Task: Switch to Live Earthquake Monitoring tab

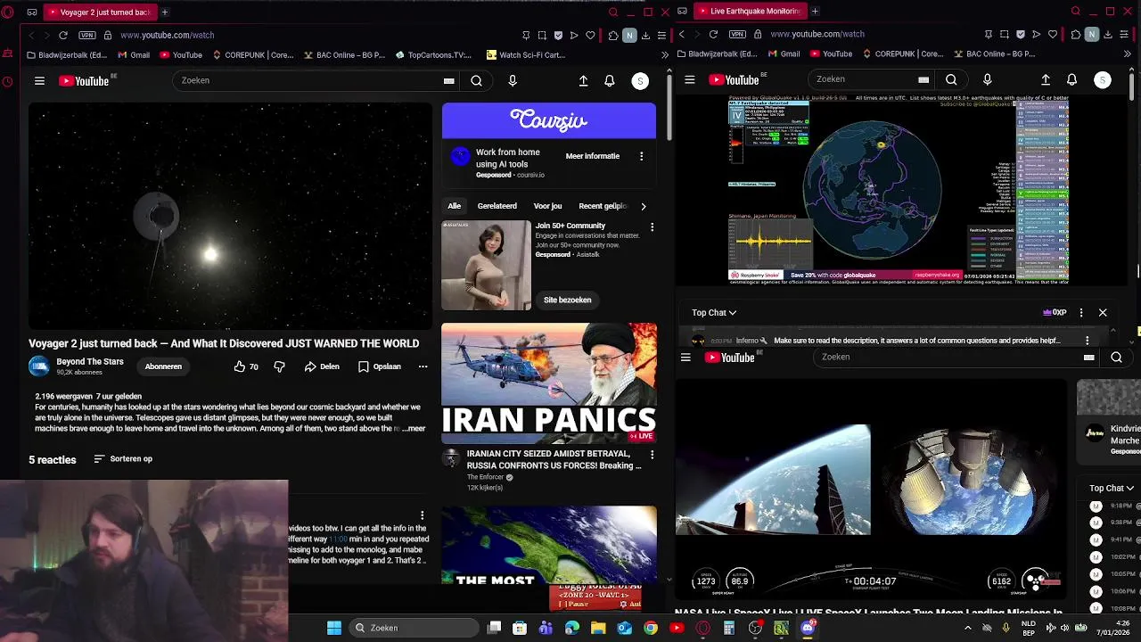Action: pos(749,12)
